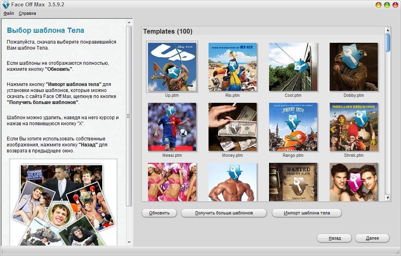Close the window with red button
The width and height of the screenshot is (401, 256).
(395, 5)
